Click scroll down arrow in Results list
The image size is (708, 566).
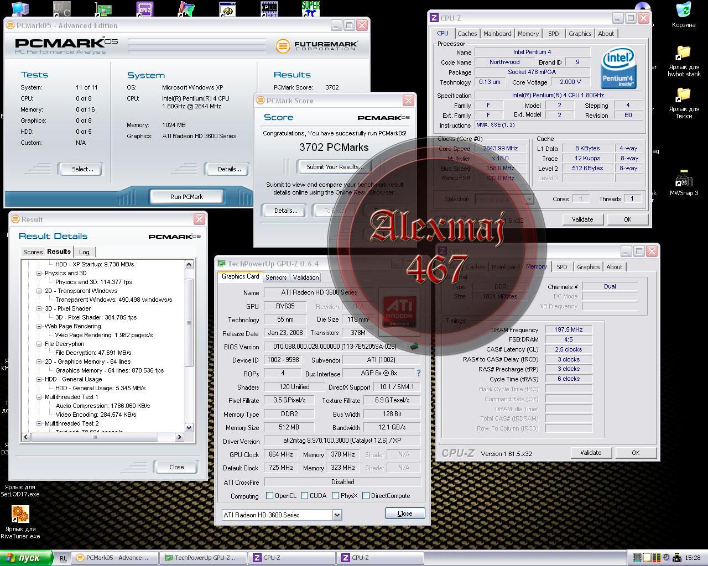coord(189,427)
